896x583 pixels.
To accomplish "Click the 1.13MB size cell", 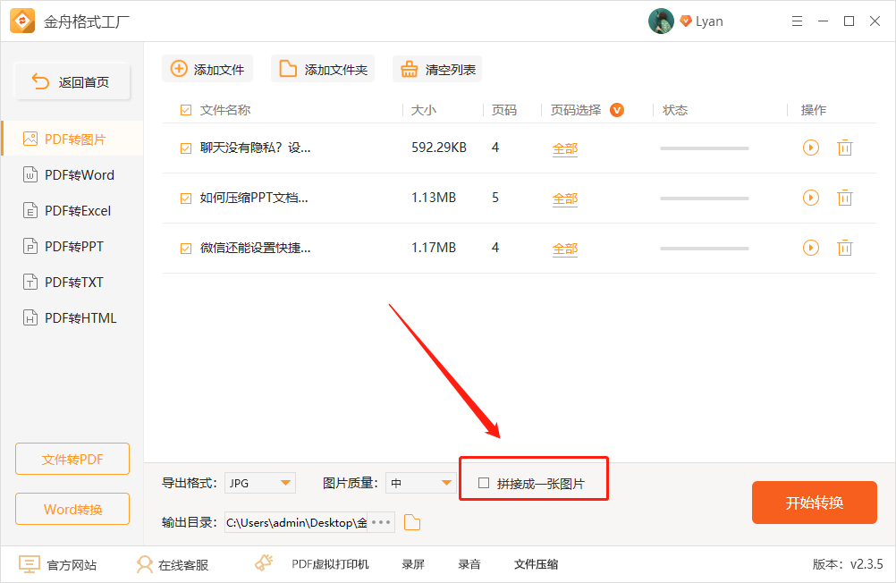I will [x=434, y=198].
